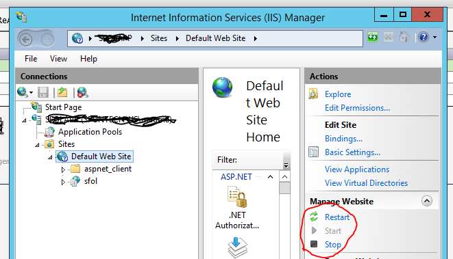The image size is (453, 259).
Task: Click Restart under Manage Website
Action: pos(337,217)
